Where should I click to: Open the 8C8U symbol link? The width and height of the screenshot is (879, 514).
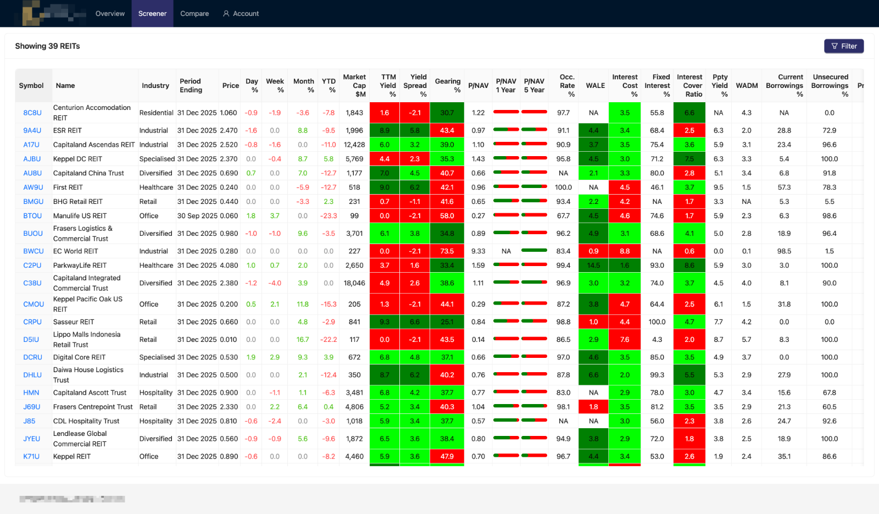coord(32,113)
